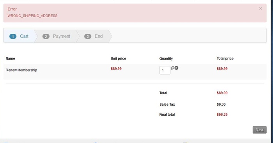Viewport: 273px width, 143px height.
Task: Click the WRONG_SHIPPING_ADDRESS error text
Action: point(32,16)
